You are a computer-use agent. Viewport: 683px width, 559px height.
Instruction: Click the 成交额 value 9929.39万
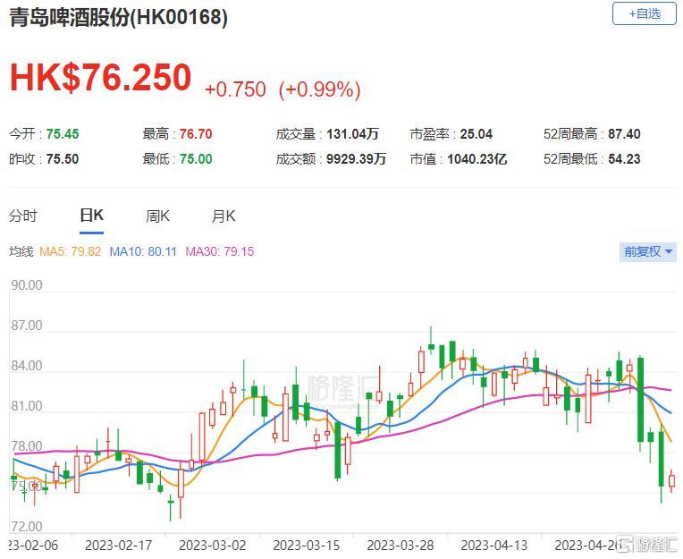[x=357, y=159]
